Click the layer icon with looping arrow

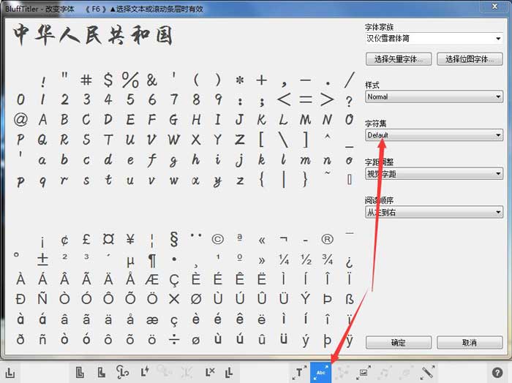point(122,372)
